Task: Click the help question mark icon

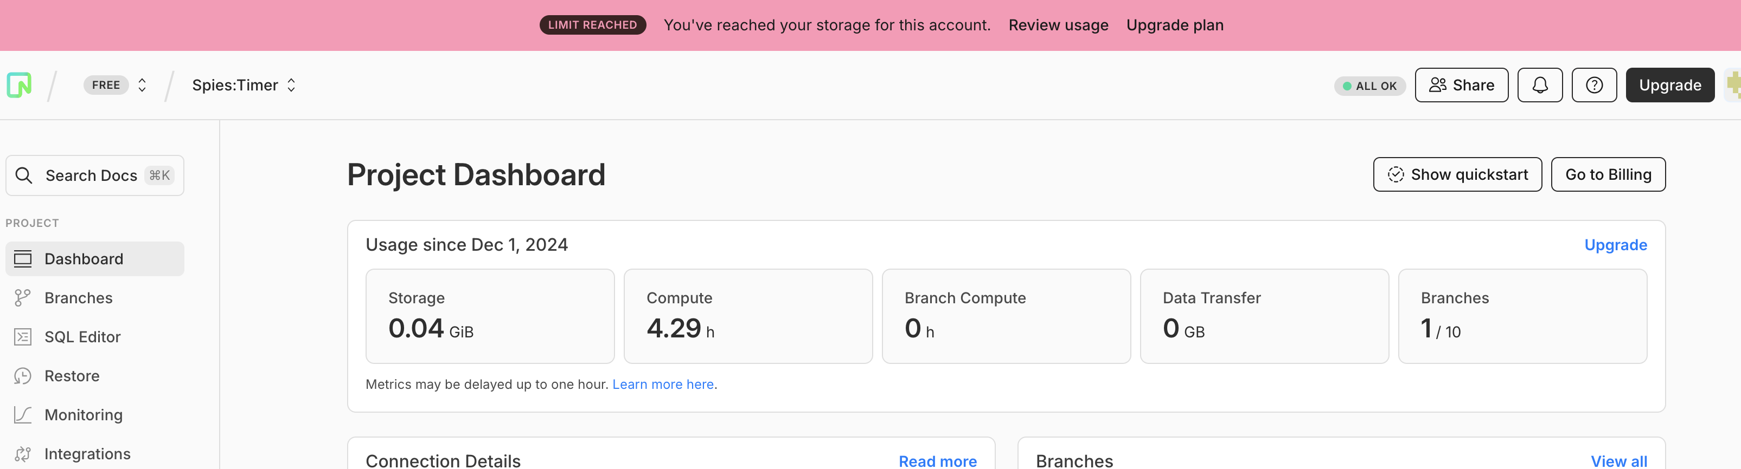Action: coord(1593,85)
